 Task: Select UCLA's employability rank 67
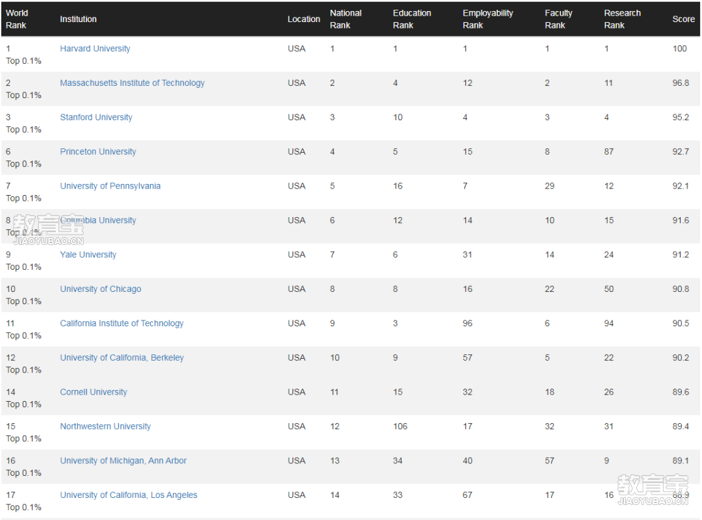[x=467, y=495]
